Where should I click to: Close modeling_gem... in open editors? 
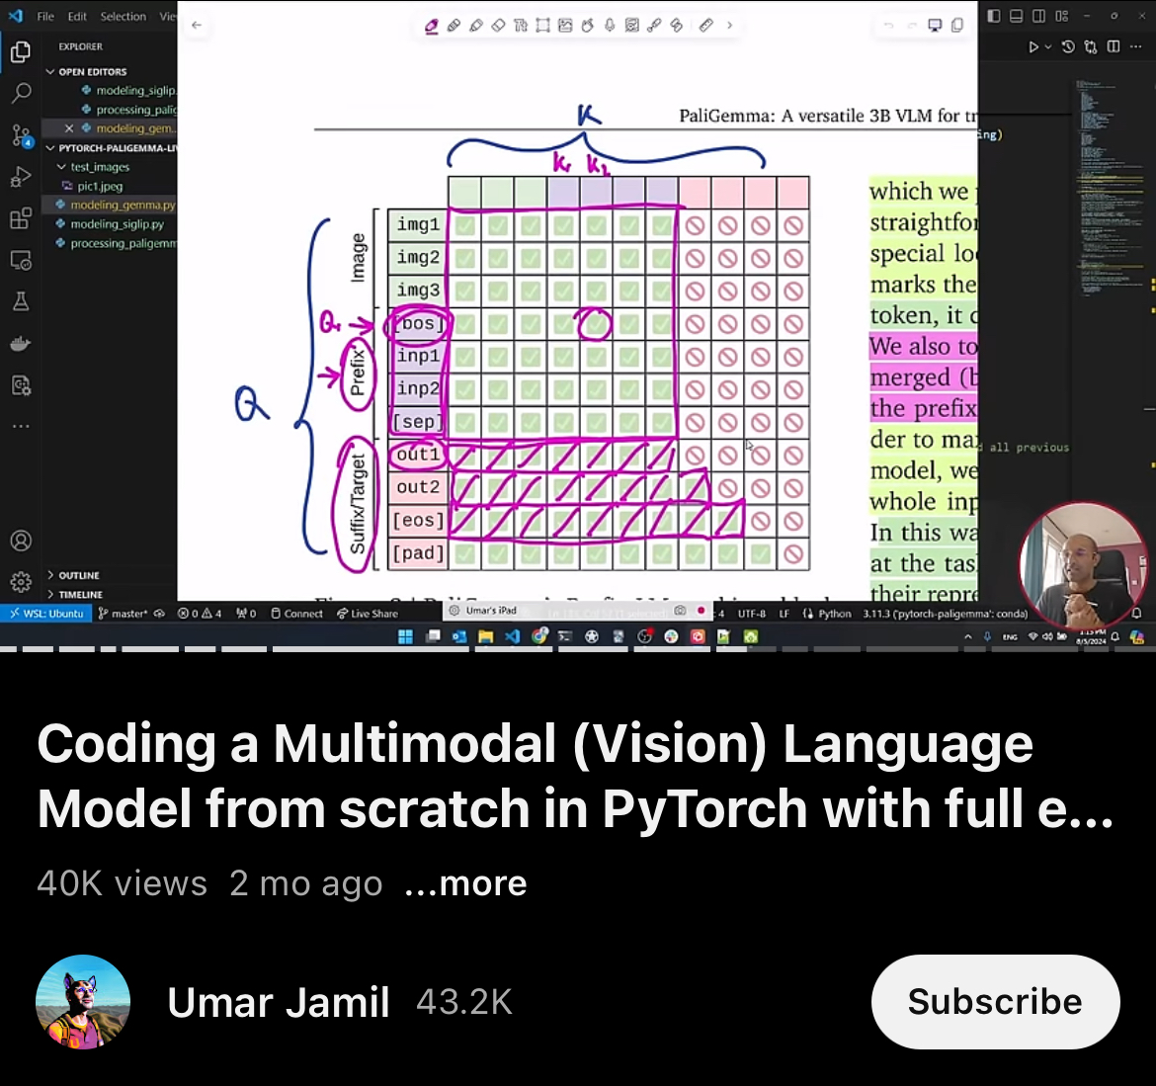[68, 128]
